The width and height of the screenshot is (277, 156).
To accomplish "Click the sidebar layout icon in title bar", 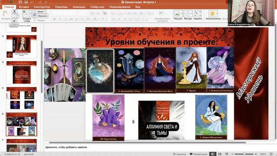I will click(20, 2).
